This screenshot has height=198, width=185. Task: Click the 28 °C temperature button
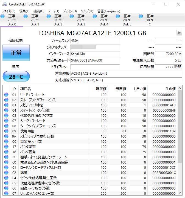tap(16, 77)
